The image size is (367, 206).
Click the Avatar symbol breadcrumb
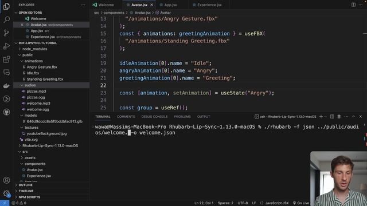click(x=163, y=13)
